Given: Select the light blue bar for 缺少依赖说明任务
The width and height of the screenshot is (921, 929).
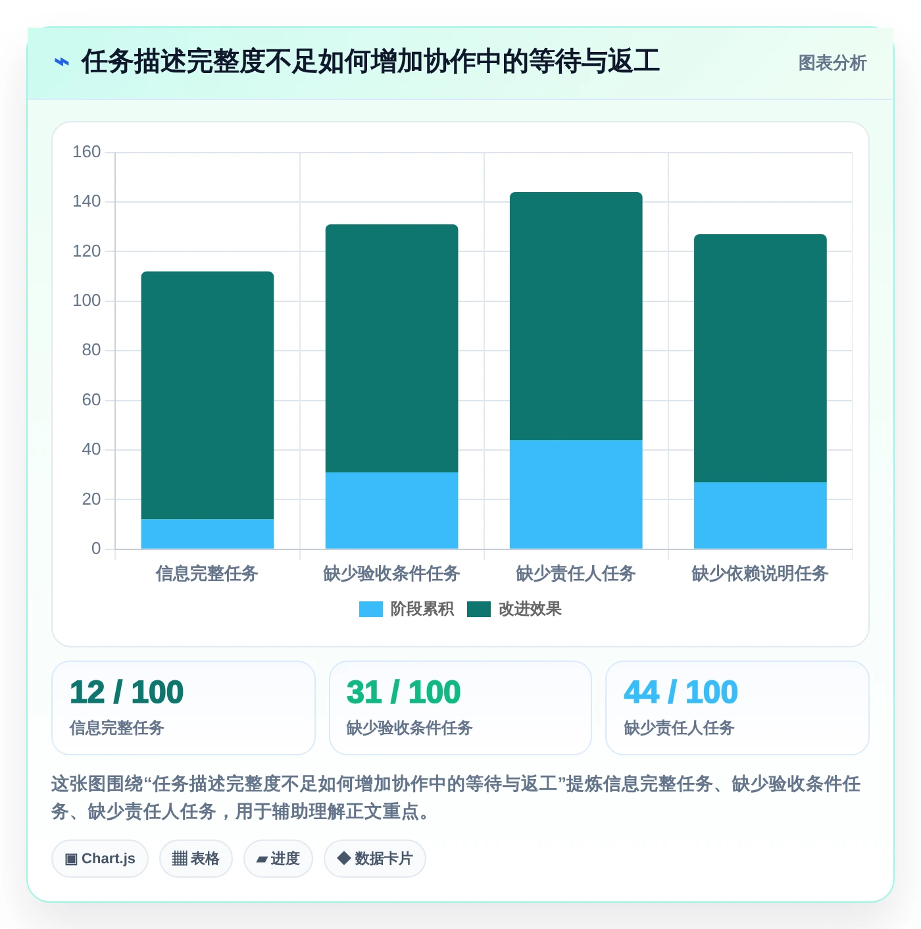Looking at the screenshot, I should [x=760, y=515].
